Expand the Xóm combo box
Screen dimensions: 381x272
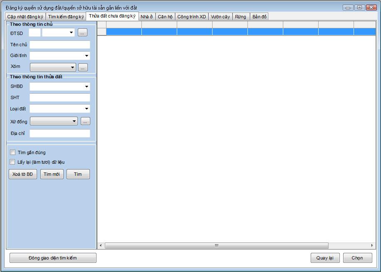73,67
